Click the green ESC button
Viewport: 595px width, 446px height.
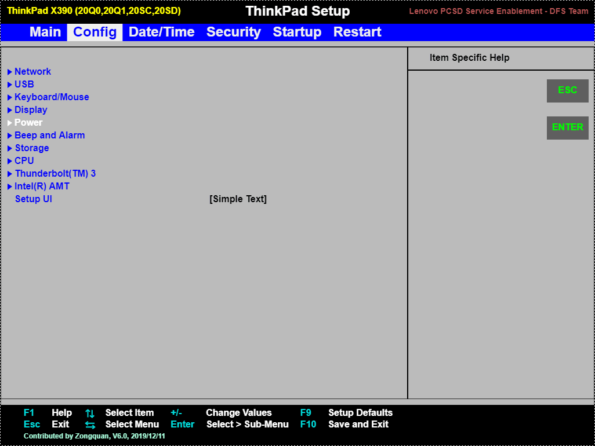567,90
